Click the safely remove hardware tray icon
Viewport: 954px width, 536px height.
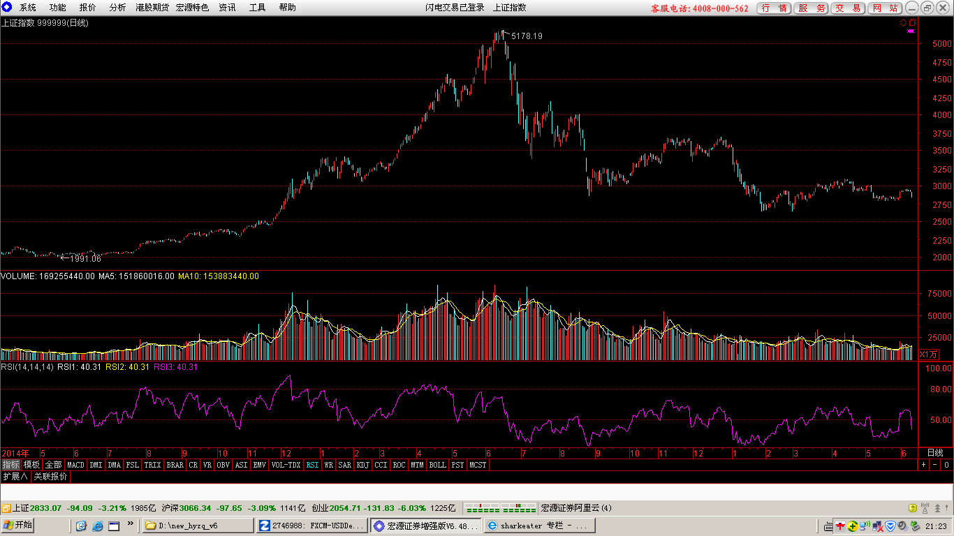(915, 526)
